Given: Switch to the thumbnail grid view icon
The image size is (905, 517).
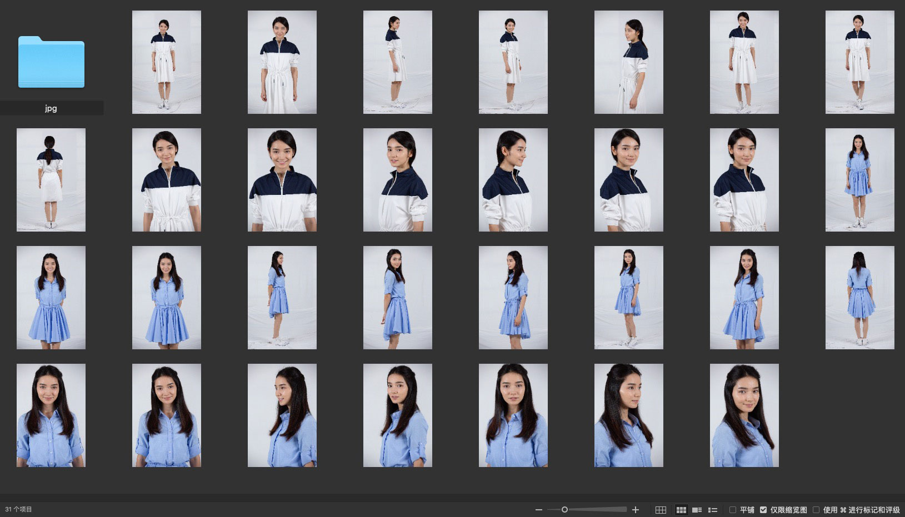Looking at the screenshot, I should point(681,510).
